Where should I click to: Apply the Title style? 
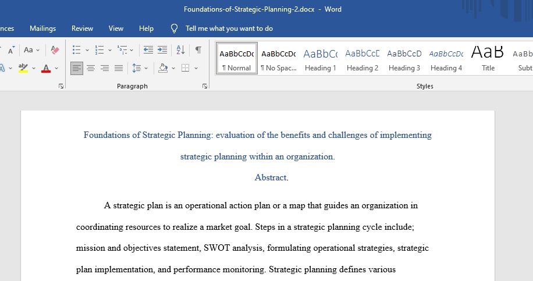tap(488, 58)
